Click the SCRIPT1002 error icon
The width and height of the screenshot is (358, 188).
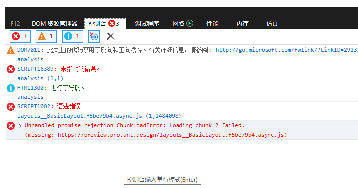click(11, 106)
